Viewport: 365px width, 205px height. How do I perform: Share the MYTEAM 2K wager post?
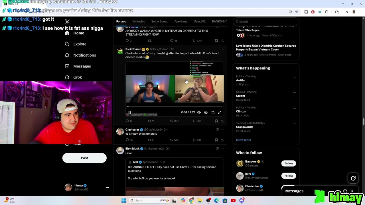[222, 41]
